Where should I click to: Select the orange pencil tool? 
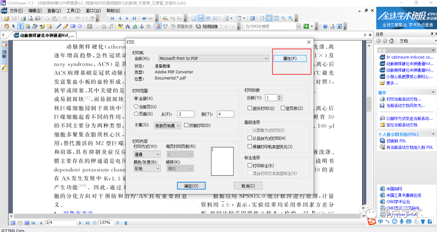[66, 26]
